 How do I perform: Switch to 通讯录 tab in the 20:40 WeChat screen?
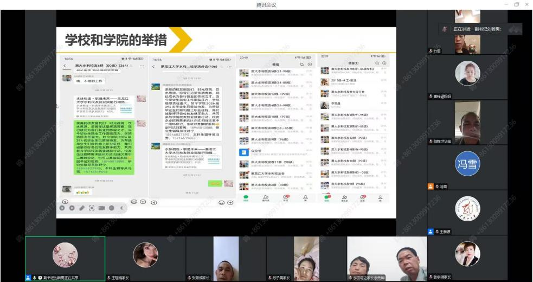tap(266, 198)
